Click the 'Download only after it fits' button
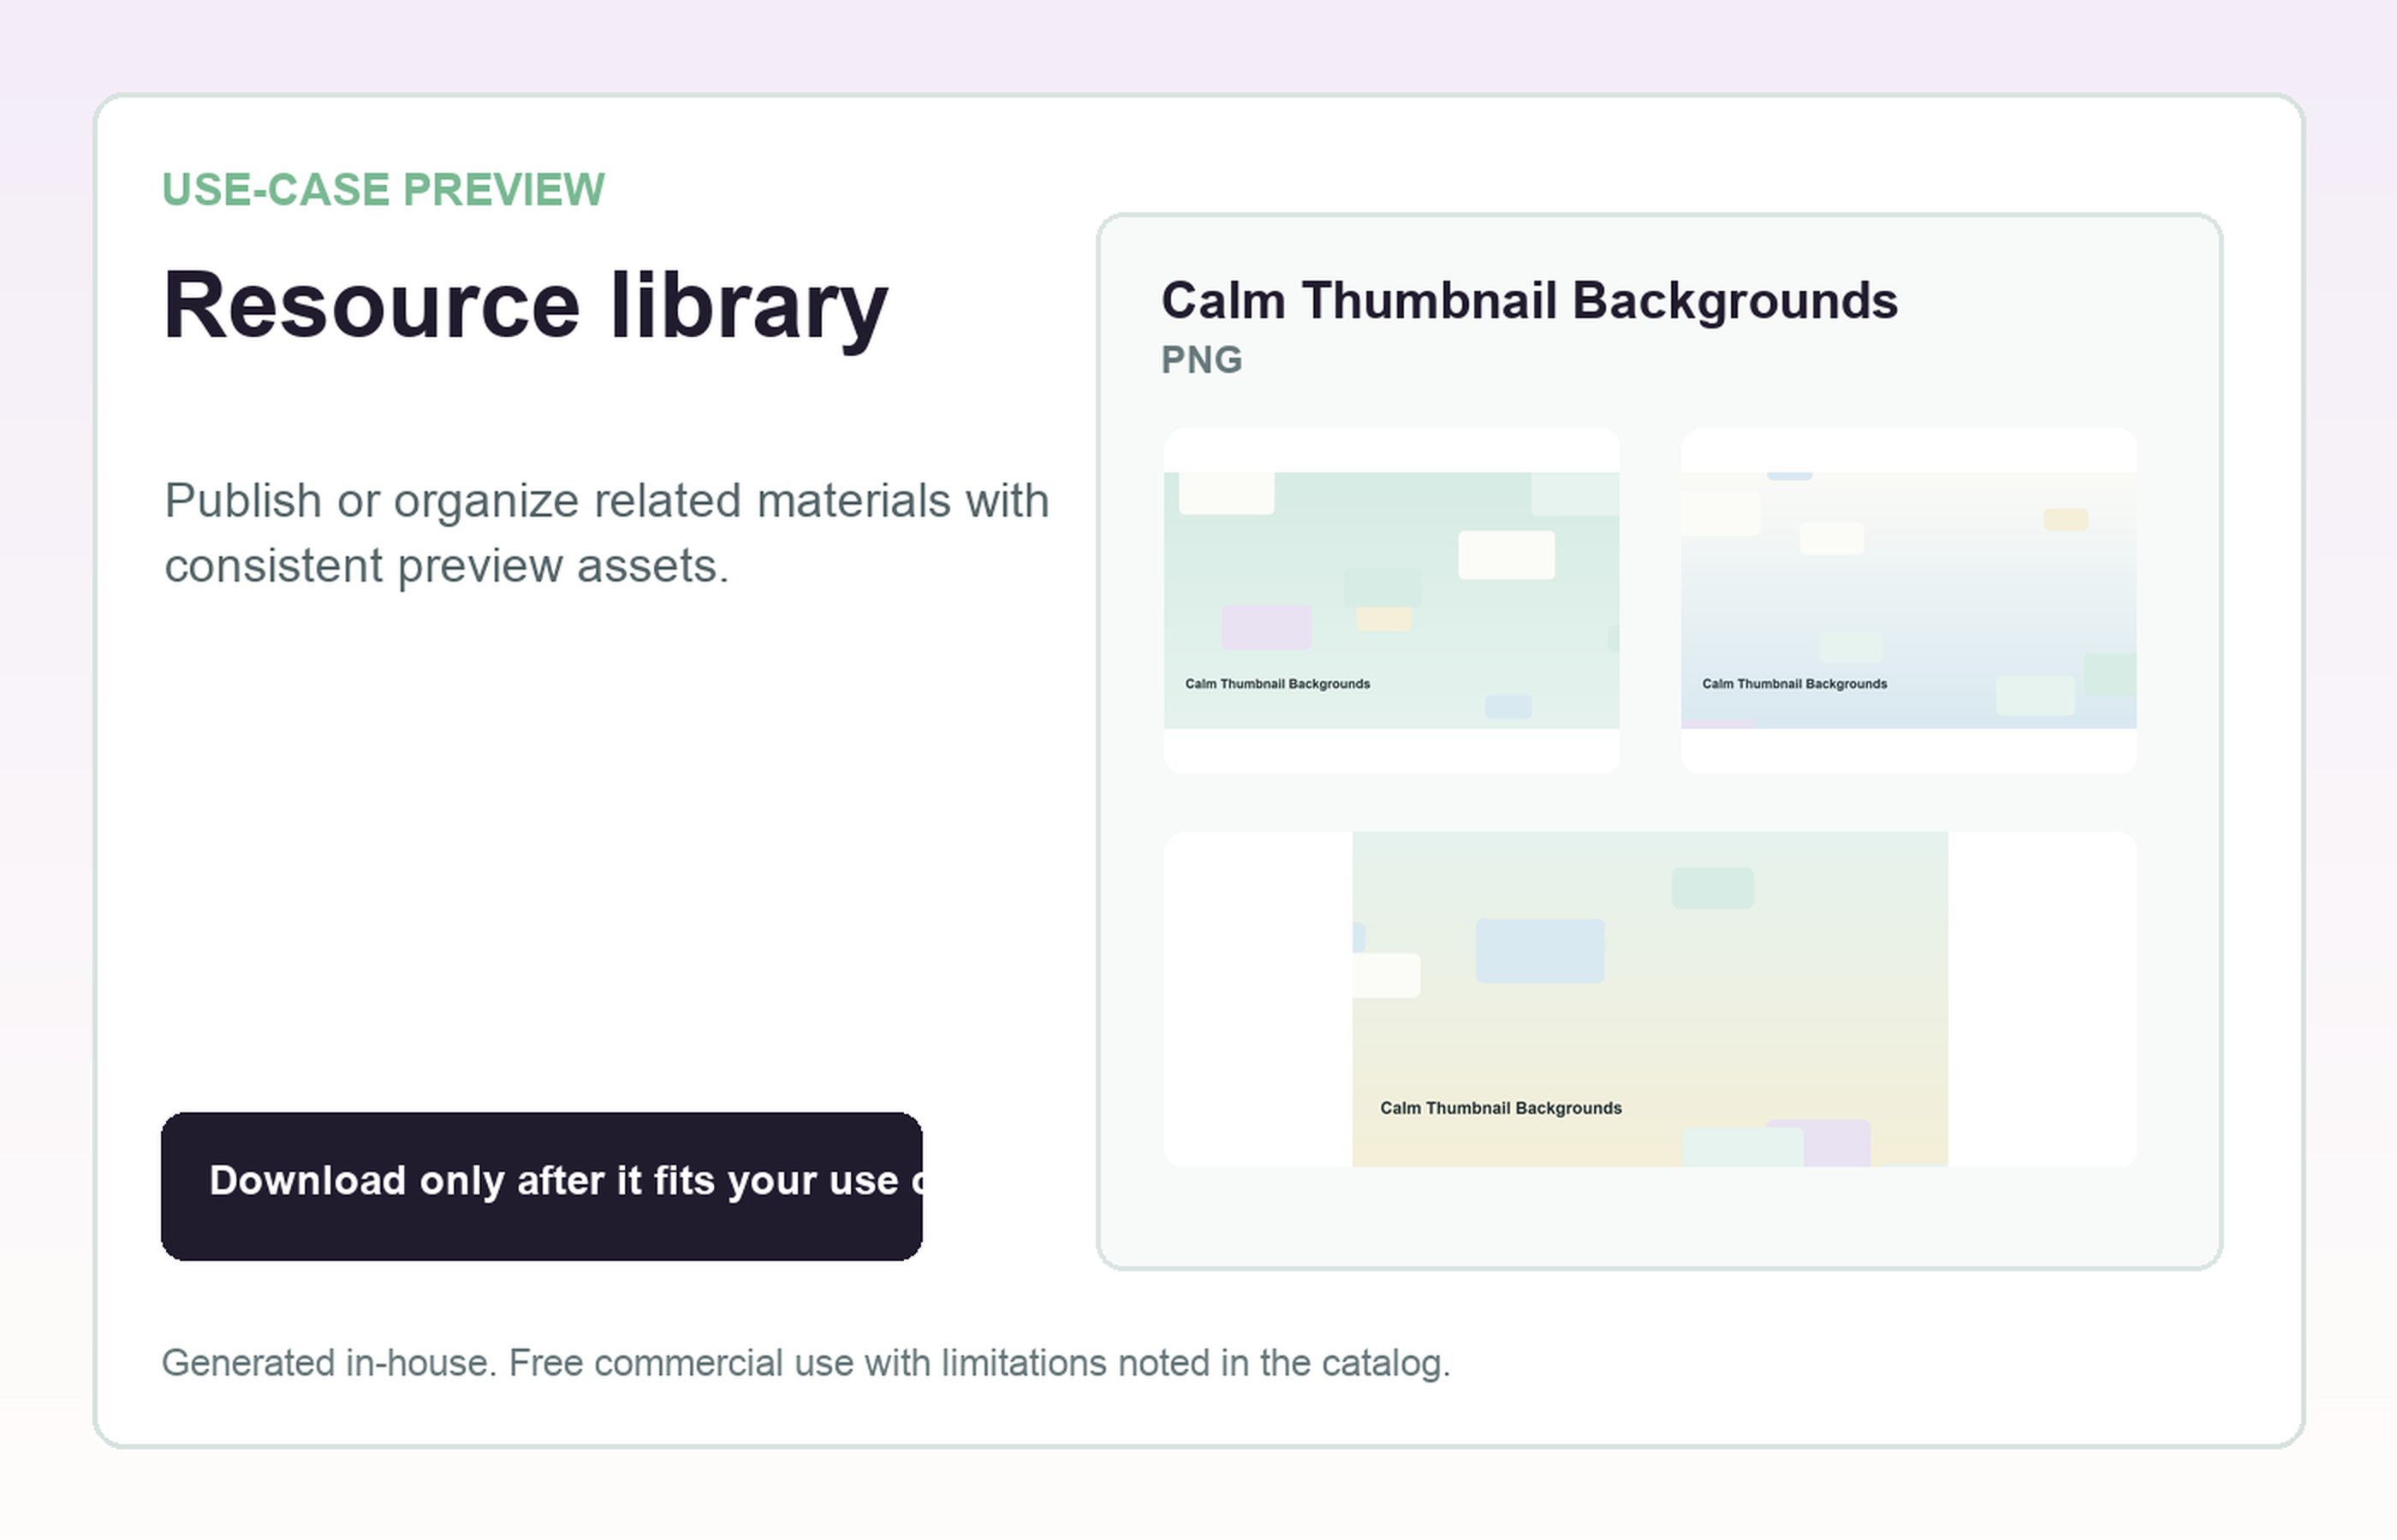The image size is (2397, 1540). pos(541,1186)
